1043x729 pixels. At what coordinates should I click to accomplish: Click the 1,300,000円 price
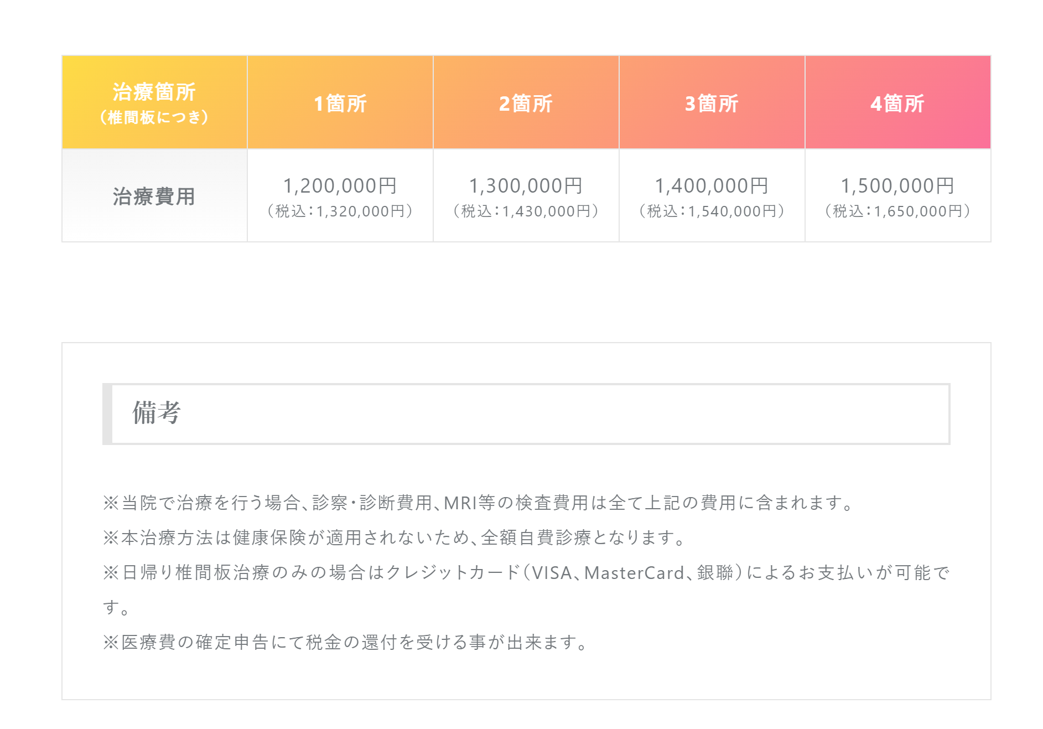point(526,186)
